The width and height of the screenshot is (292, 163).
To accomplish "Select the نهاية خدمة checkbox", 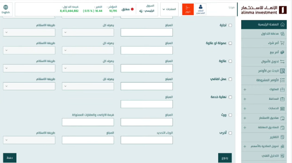I will coord(230,97).
